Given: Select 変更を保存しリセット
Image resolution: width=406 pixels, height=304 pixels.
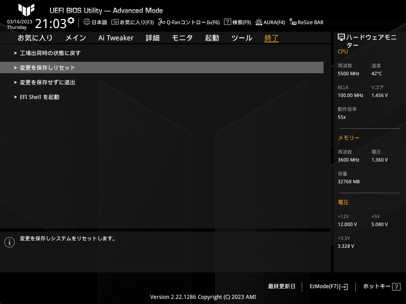Looking at the screenshot, I should [x=162, y=67].
